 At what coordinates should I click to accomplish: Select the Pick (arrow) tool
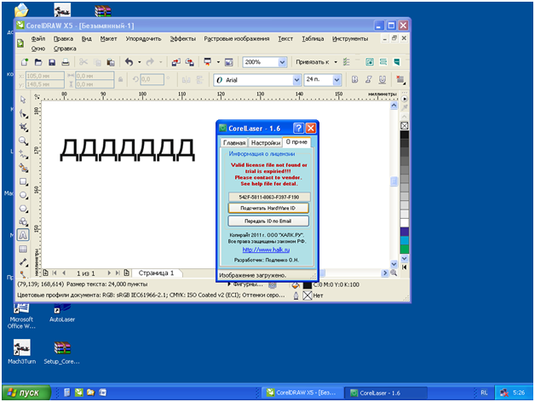point(23,100)
